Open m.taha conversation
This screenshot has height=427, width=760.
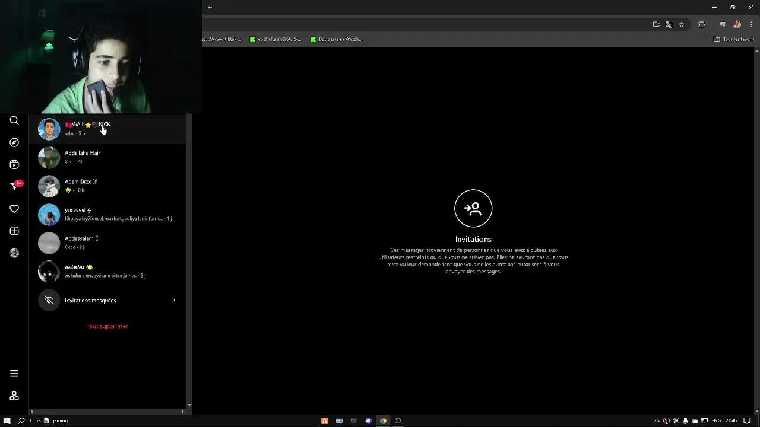coord(107,271)
